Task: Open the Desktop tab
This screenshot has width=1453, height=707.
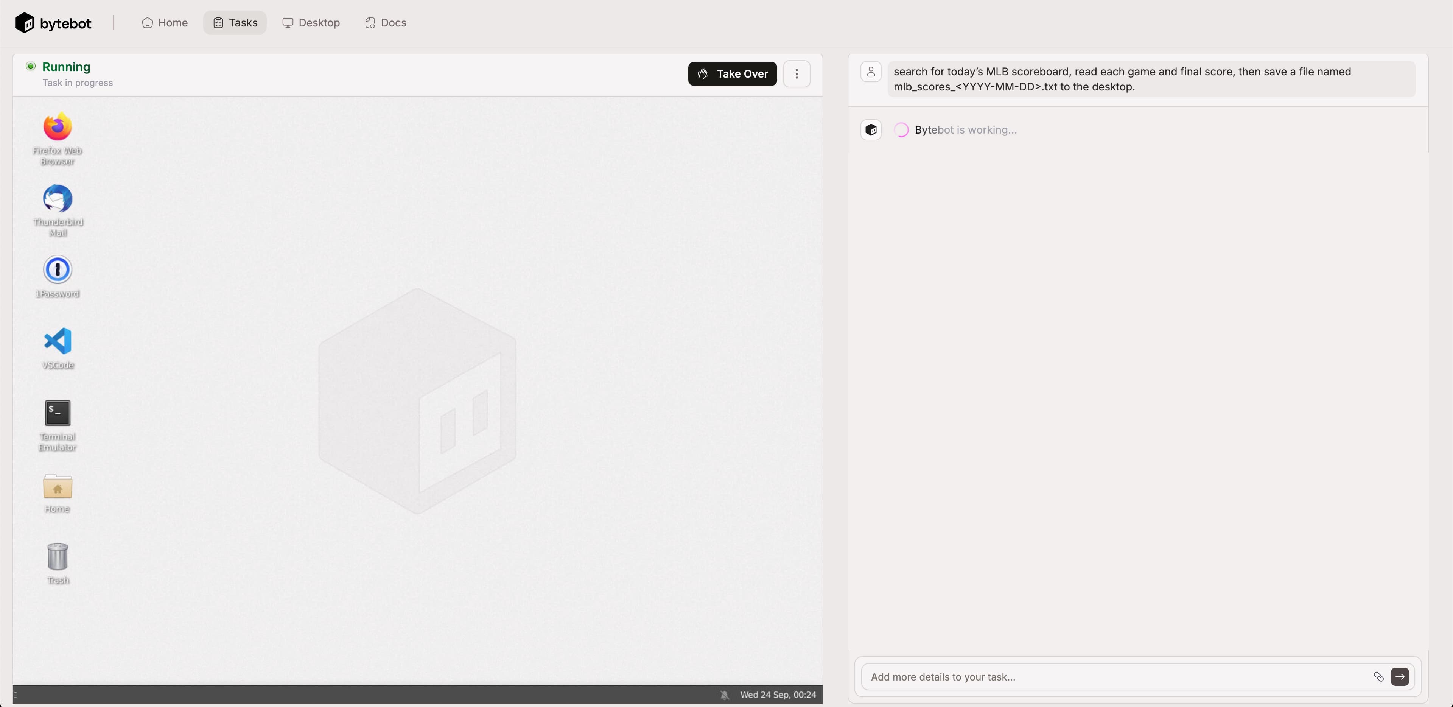Action: coord(311,23)
